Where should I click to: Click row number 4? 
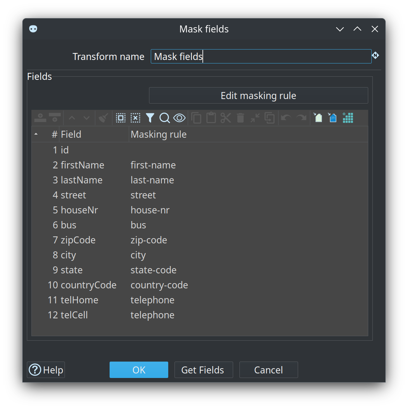click(x=55, y=195)
